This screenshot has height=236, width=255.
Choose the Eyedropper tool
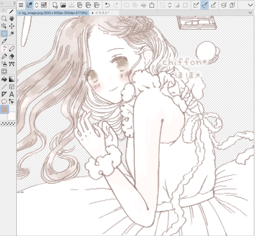click(x=4, y=41)
